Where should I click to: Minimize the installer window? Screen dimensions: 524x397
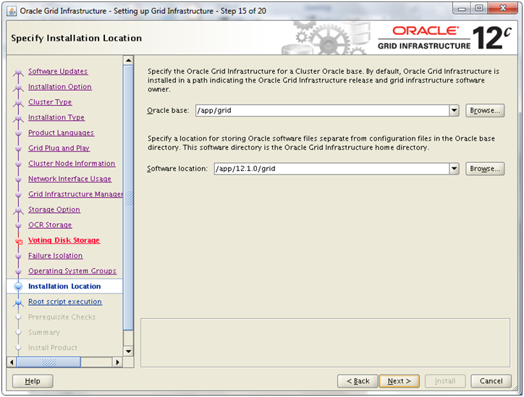click(x=462, y=9)
